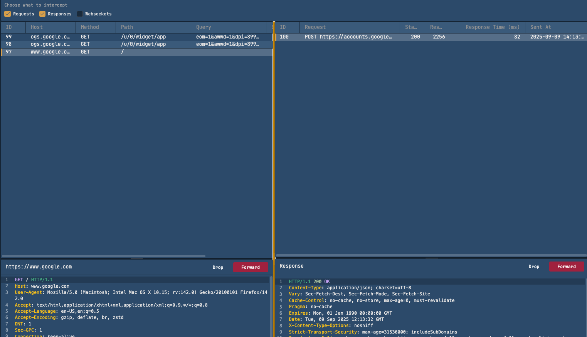Image resolution: width=587 pixels, height=337 pixels.
Task: Uncheck the Requests intercept checkbox
Action: coord(7,14)
